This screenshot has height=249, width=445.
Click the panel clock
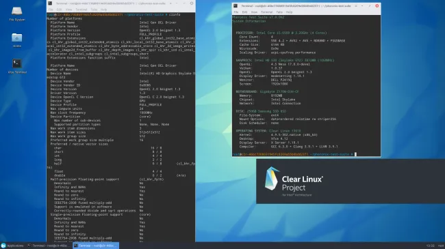(430, 246)
